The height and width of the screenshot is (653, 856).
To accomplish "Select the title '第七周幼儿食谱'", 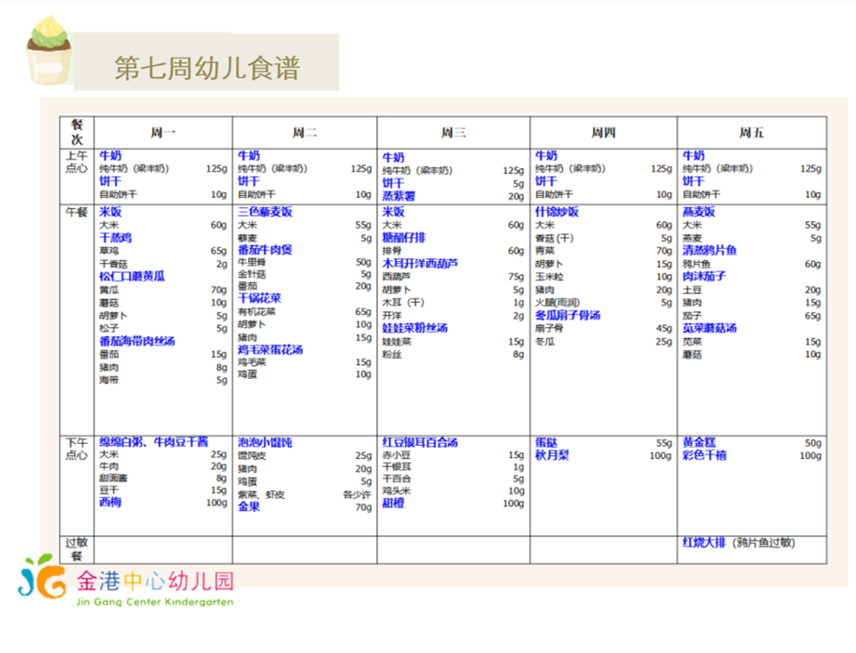I will [x=207, y=68].
